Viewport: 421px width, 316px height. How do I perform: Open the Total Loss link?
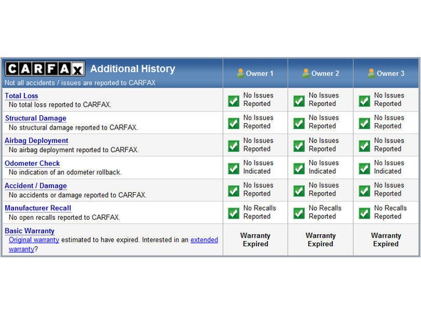[x=21, y=96]
